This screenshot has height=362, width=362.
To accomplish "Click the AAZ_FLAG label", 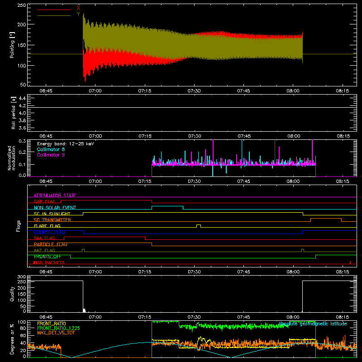I will coord(44,250).
